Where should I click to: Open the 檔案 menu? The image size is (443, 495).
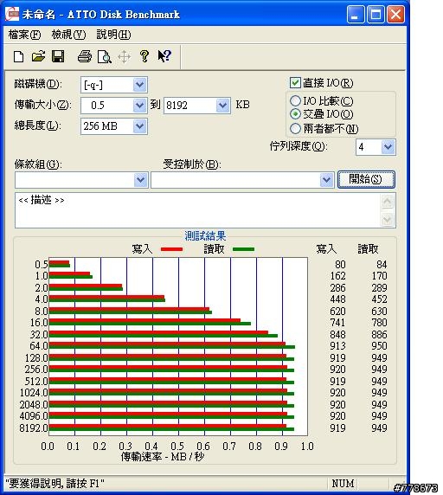[24, 35]
